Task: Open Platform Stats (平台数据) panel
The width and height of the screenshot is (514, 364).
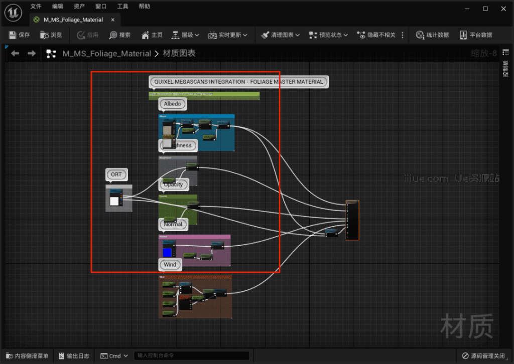Action: click(x=463, y=35)
